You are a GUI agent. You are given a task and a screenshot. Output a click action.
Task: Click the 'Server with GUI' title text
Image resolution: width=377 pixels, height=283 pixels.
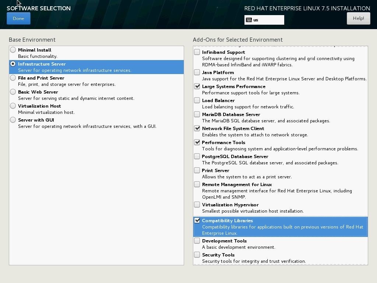pyautogui.click(x=36, y=120)
